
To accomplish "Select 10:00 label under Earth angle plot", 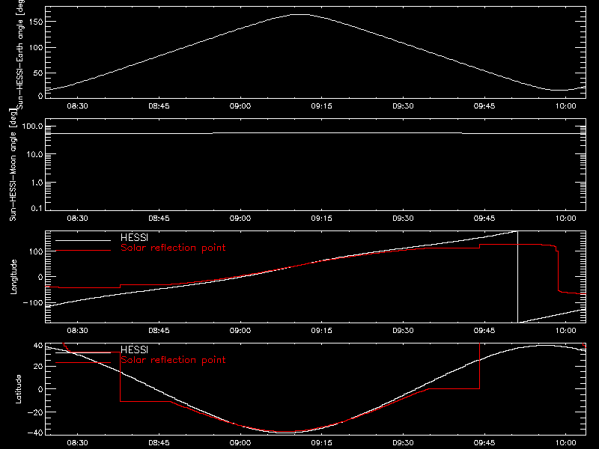I will (566, 106).
